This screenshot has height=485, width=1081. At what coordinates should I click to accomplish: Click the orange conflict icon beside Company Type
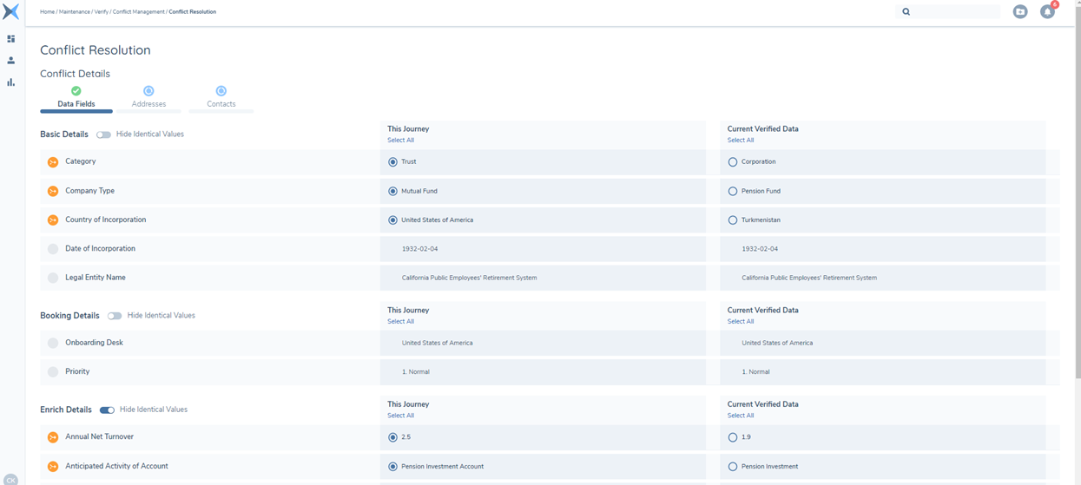pyautogui.click(x=53, y=191)
